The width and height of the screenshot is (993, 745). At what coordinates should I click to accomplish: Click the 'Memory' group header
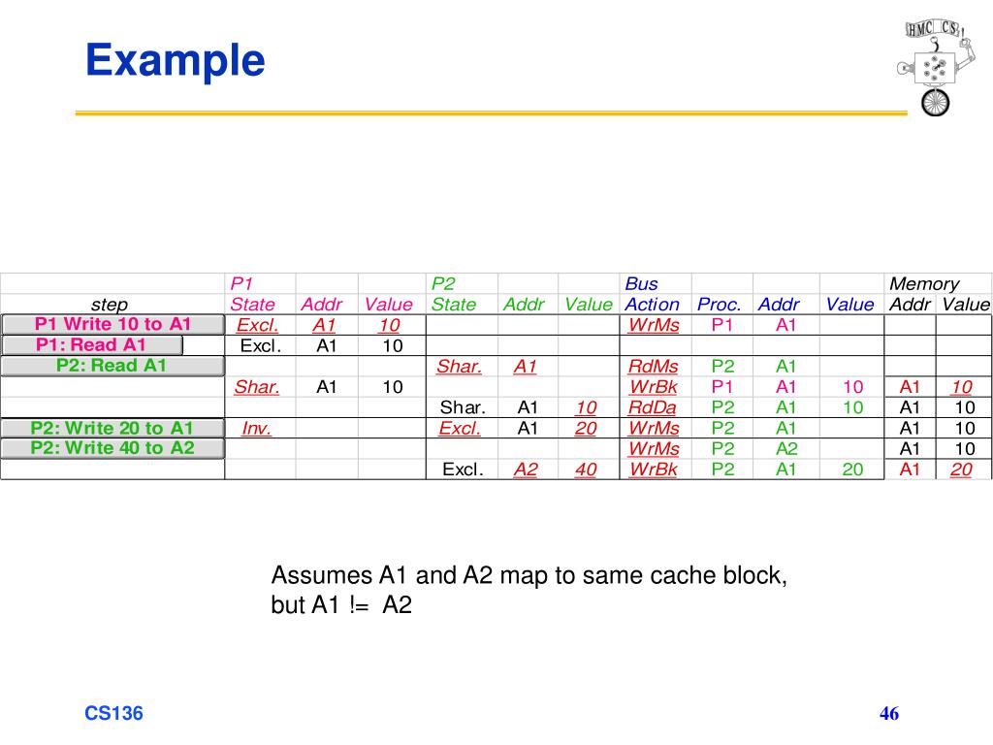pos(924,283)
